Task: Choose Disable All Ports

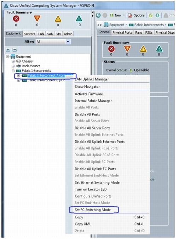Action: tap(111, 114)
